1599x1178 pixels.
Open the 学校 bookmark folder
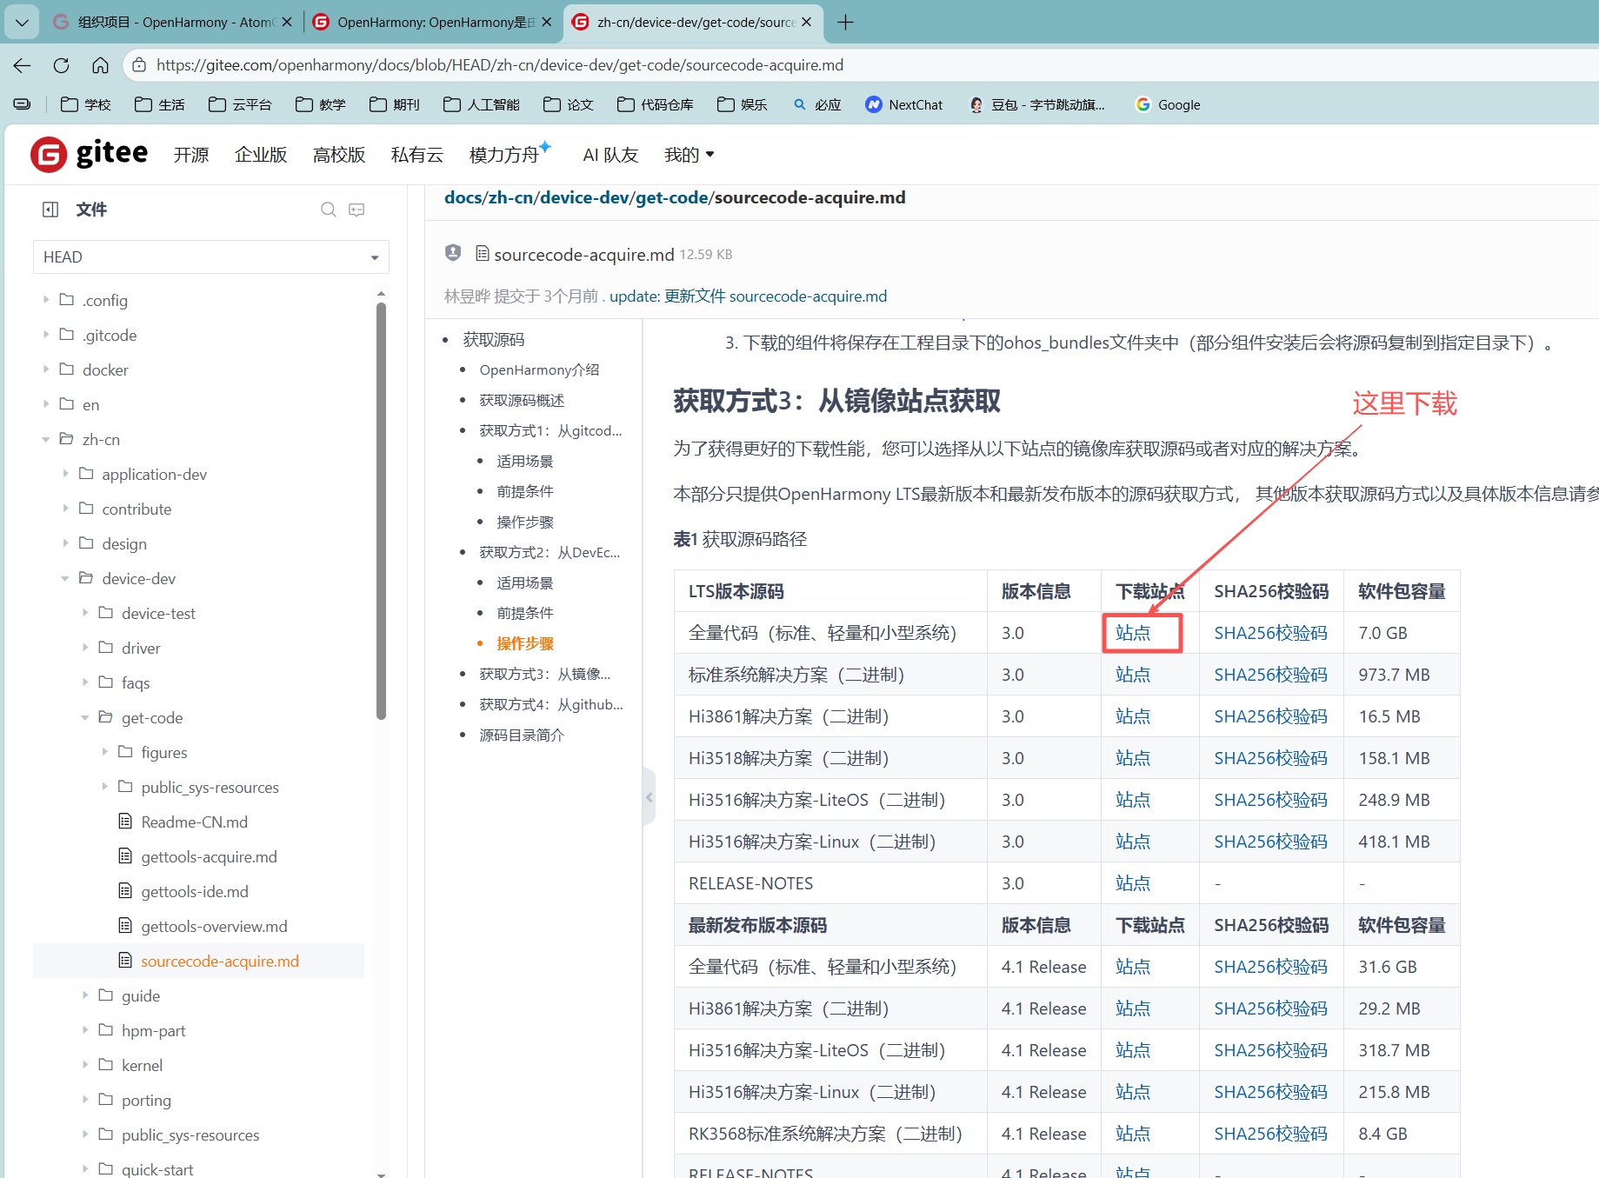(86, 104)
